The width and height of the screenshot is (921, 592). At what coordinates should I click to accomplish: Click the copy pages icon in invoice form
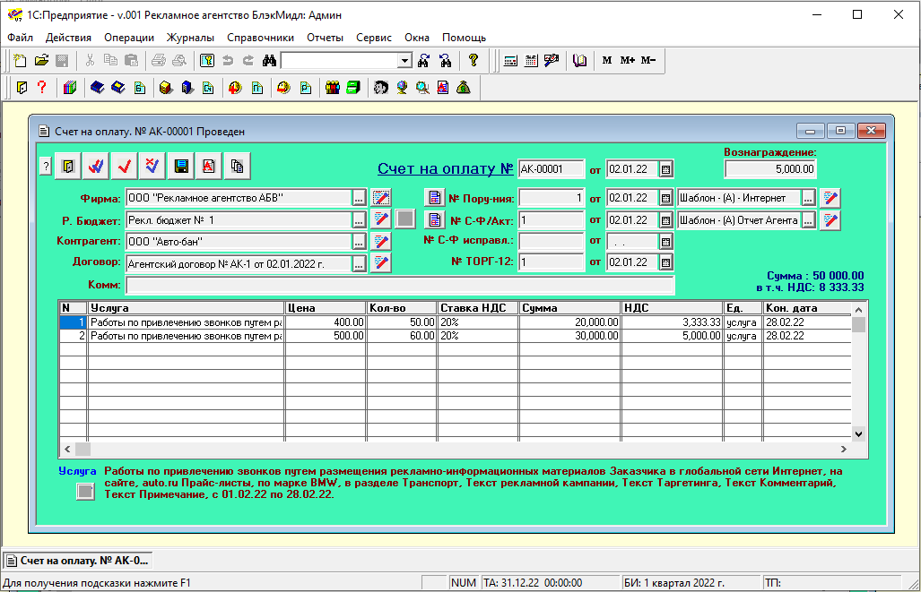pyautogui.click(x=238, y=167)
